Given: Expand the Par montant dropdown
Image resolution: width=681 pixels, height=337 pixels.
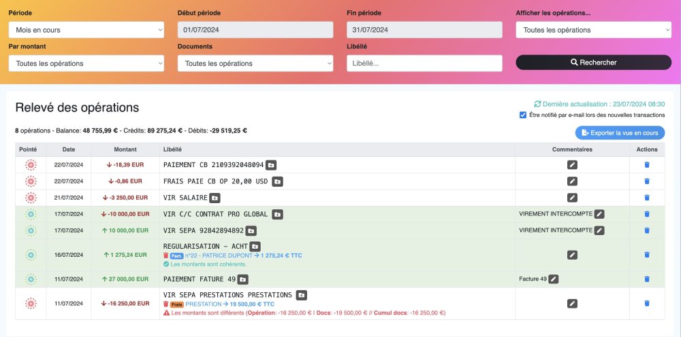Looking at the screenshot, I should [86, 63].
